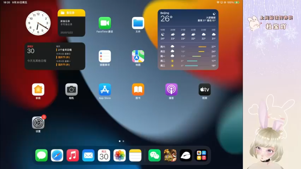Tap the battery status indicator
This screenshot has height=169, width=301.
click(237, 3)
